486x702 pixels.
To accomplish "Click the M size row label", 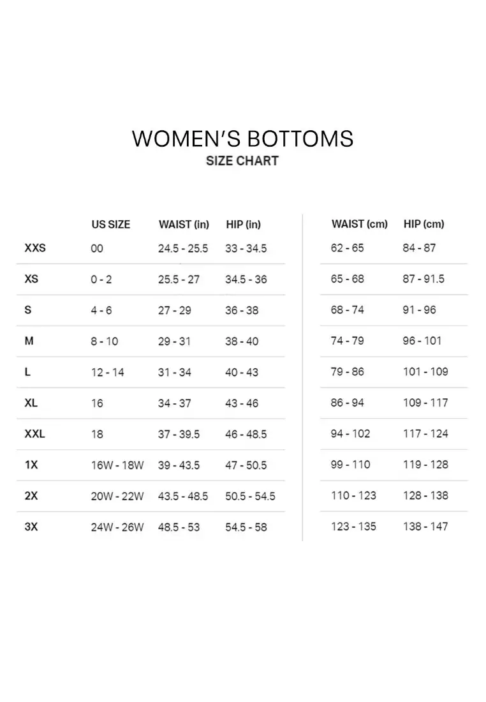I will [29, 341].
